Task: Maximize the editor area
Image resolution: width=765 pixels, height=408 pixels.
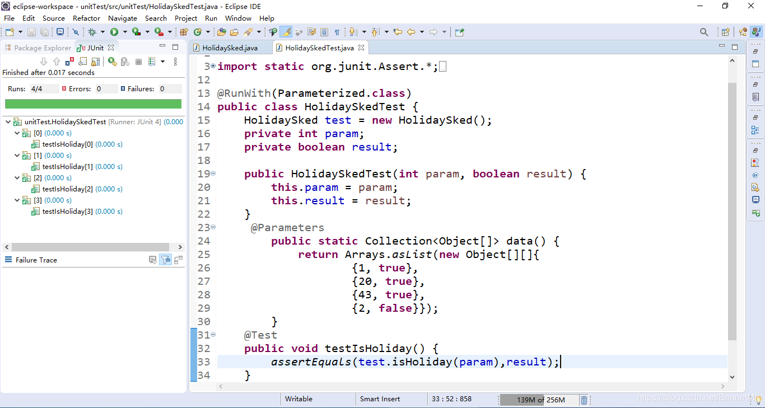Action: point(735,47)
